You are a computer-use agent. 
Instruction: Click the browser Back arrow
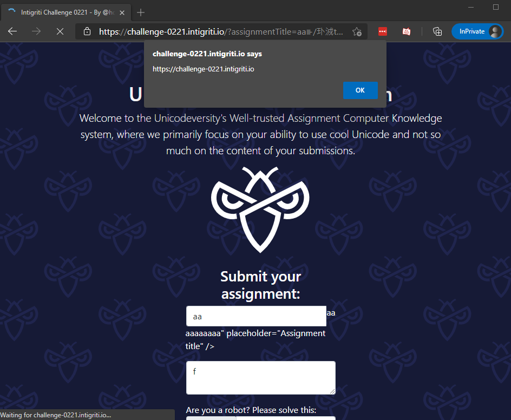click(x=12, y=31)
